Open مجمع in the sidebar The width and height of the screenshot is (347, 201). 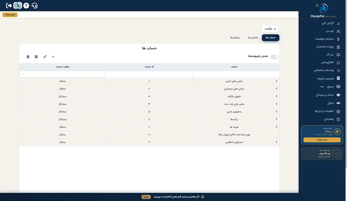[330, 87]
